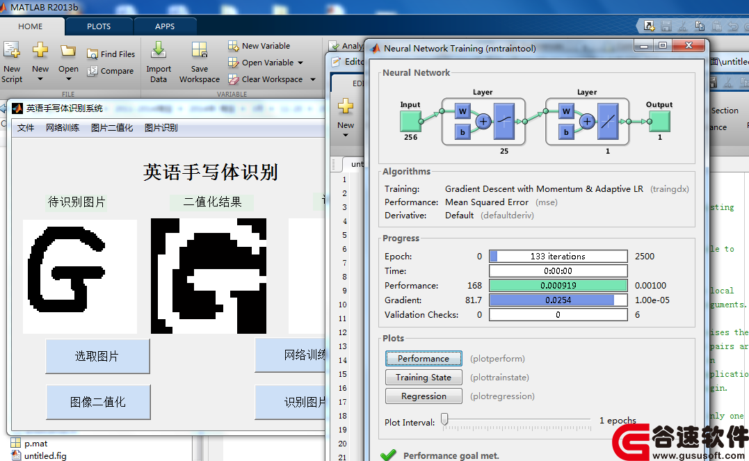Viewport: 749px width, 461px height.
Task: Open the Open Variable dropdown arrow
Action: [x=300, y=63]
